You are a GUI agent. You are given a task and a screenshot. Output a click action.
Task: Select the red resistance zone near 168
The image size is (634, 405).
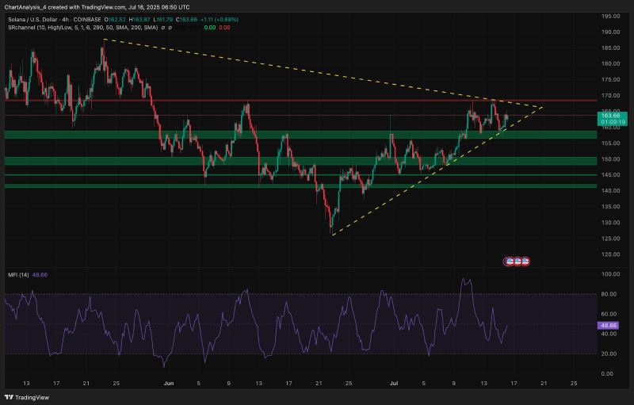(x=301, y=101)
